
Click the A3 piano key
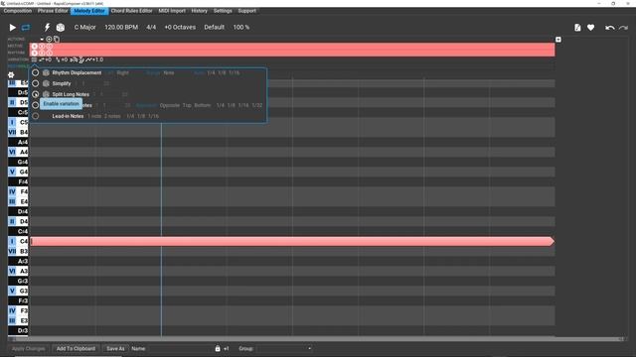18,271
